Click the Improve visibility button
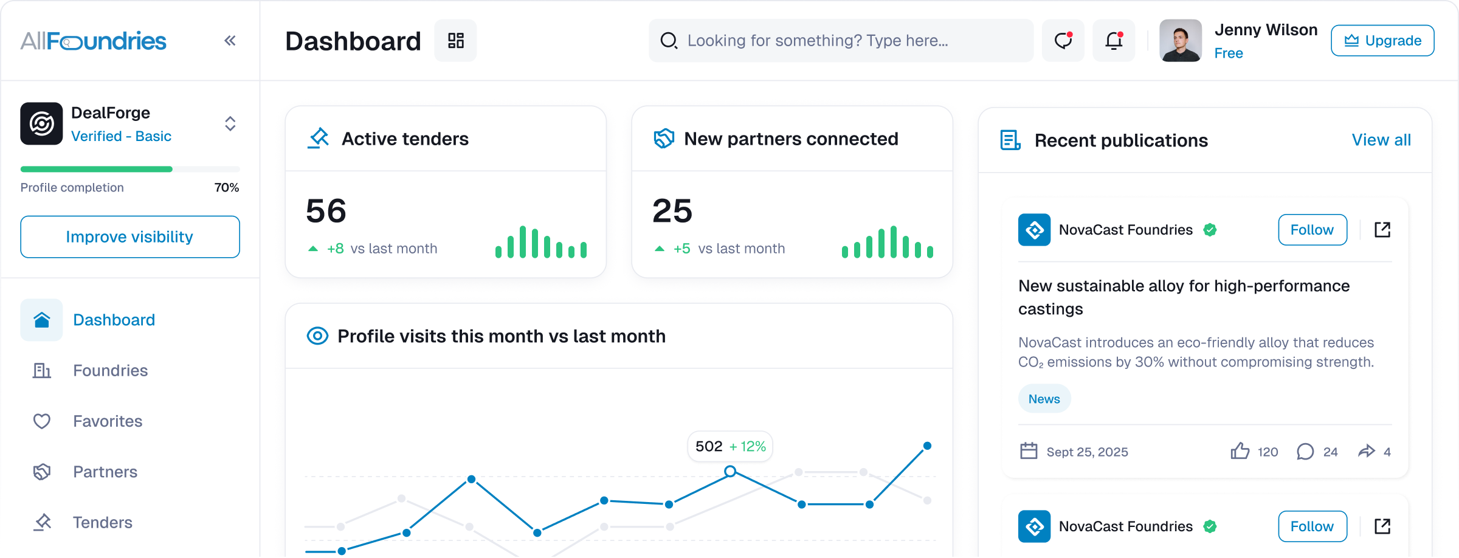The image size is (1459, 558). pyautogui.click(x=130, y=237)
